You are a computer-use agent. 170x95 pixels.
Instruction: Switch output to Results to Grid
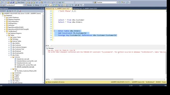click(x=65, y=5)
